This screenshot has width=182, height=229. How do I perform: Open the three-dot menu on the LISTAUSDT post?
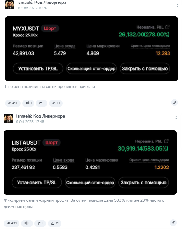coord(176,119)
